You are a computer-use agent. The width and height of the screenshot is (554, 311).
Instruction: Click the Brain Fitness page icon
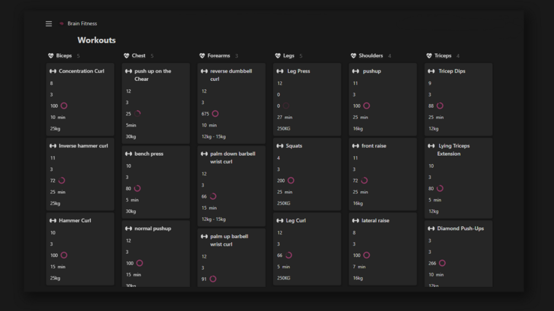click(62, 24)
